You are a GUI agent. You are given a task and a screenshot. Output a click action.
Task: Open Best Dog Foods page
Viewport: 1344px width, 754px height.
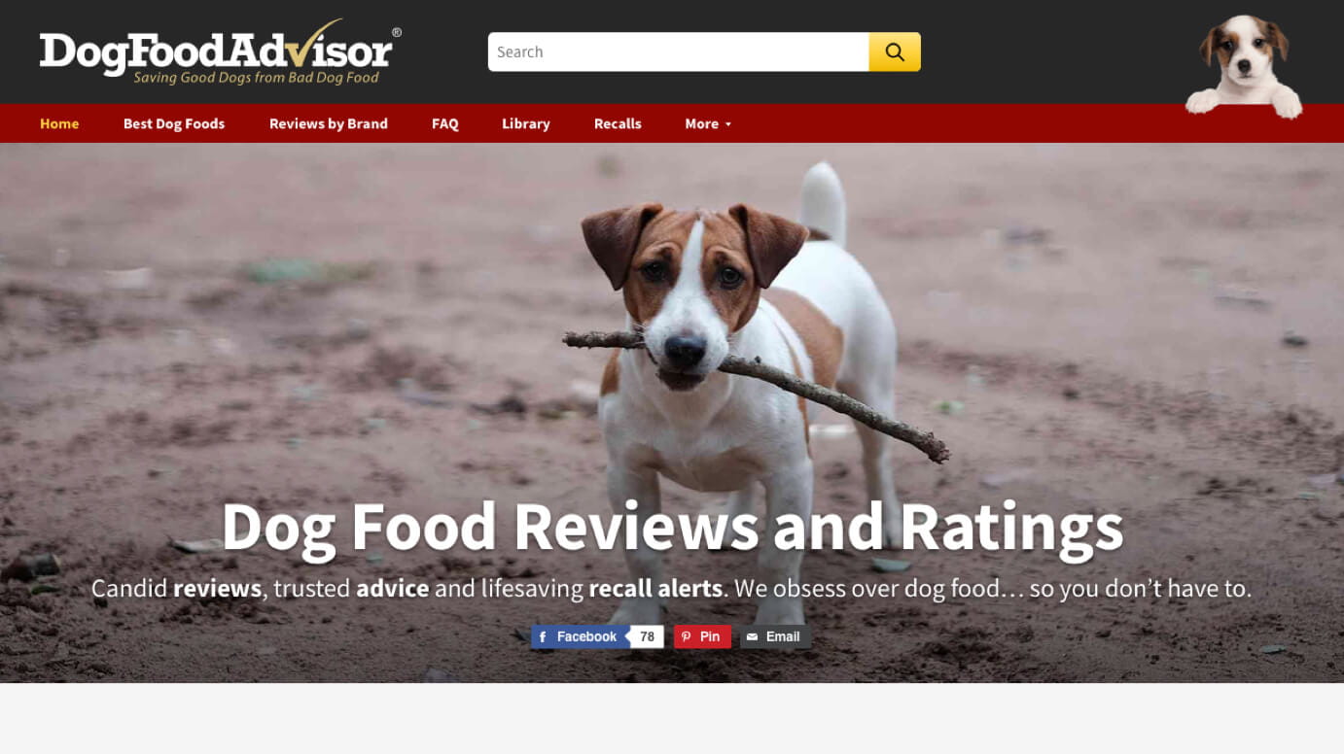pos(174,123)
